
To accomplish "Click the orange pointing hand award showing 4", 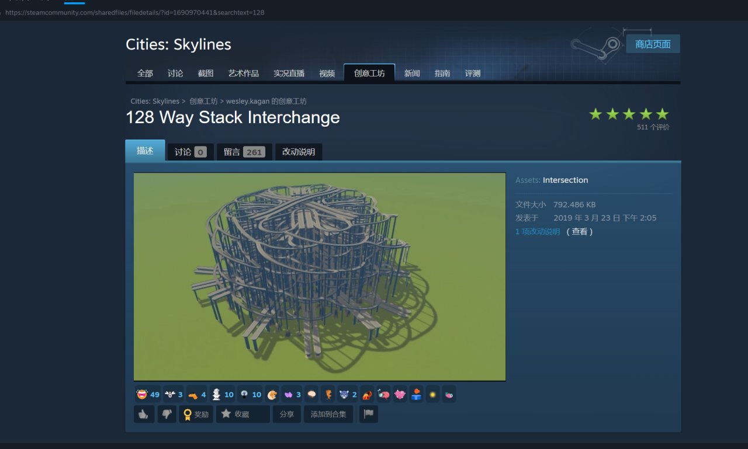I will click(x=197, y=394).
